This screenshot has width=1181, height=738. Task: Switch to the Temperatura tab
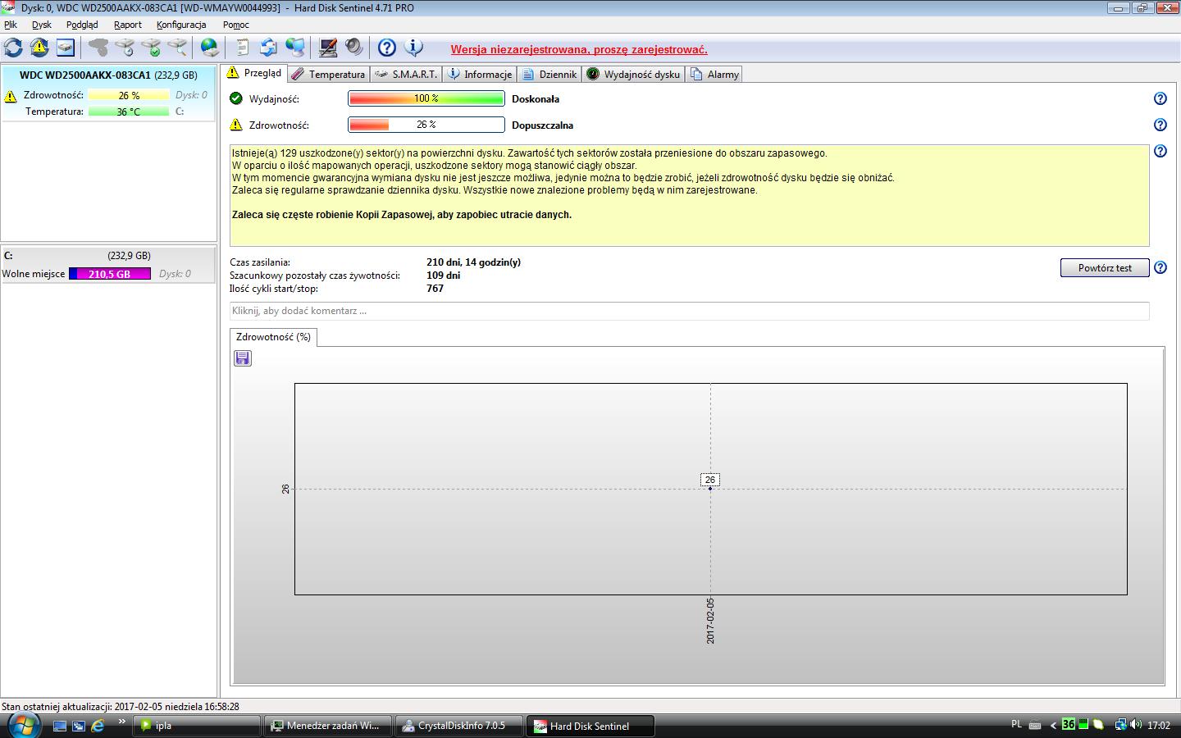pos(328,74)
